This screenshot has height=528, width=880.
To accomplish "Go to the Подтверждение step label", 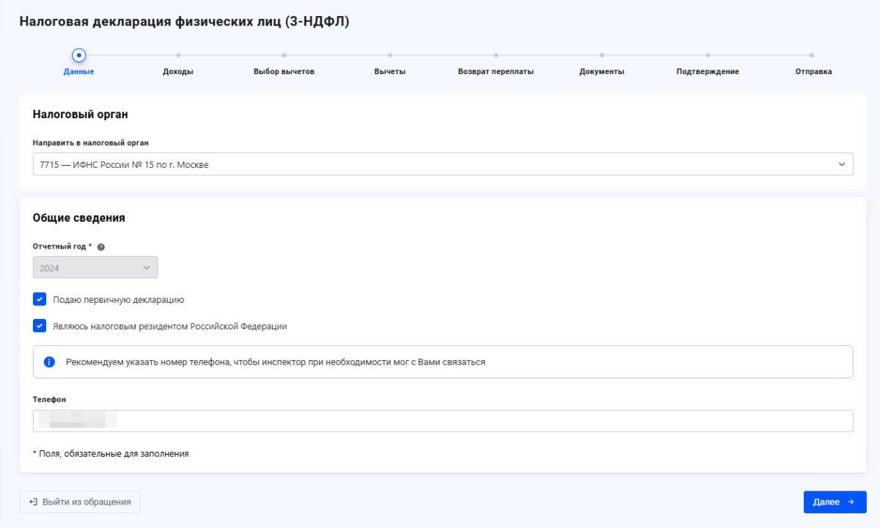I will (x=707, y=72).
